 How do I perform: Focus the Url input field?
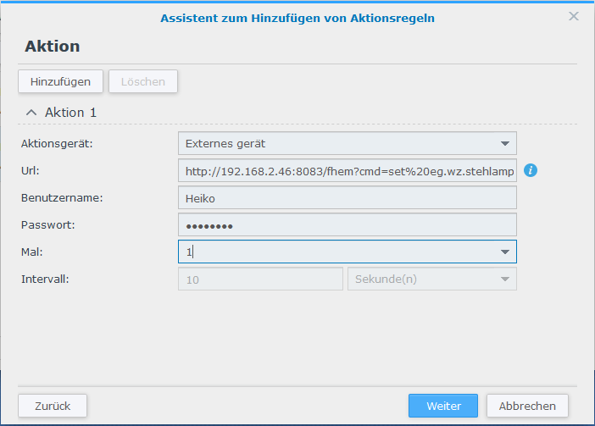click(x=348, y=170)
